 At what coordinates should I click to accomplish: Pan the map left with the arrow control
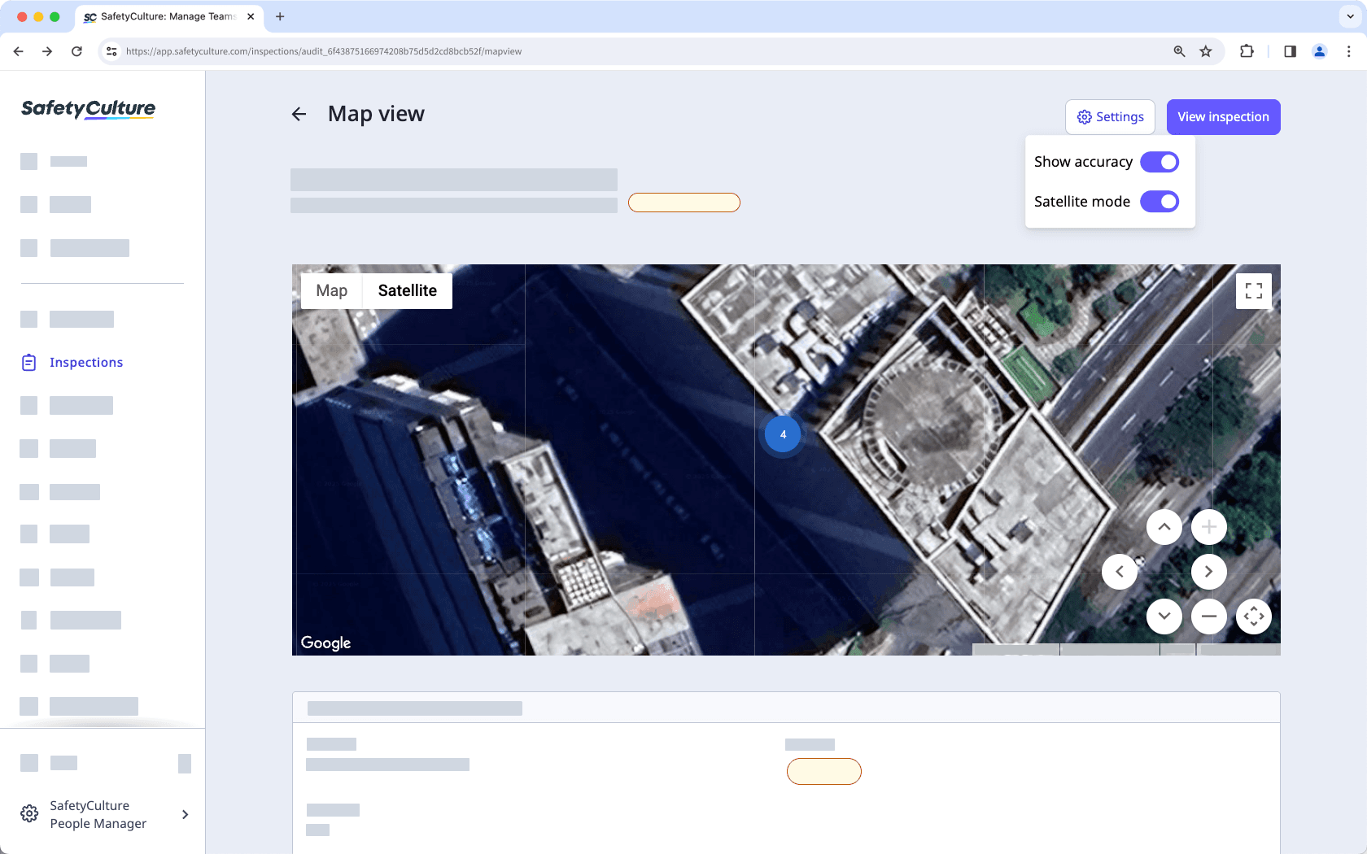pyautogui.click(x=1119, y=572)
